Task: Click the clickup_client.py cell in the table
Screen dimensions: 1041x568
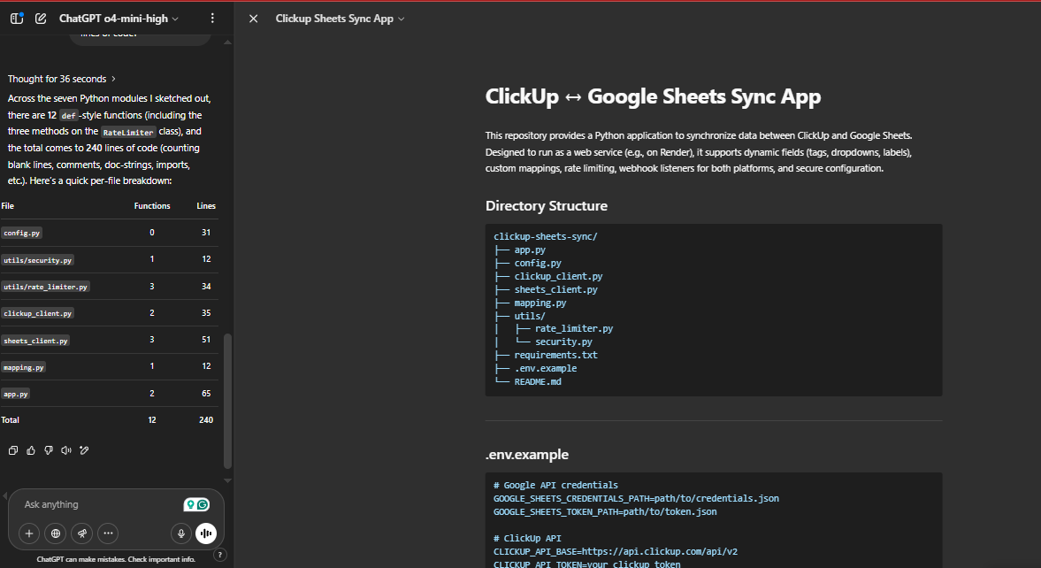Action: click(37, 313)
